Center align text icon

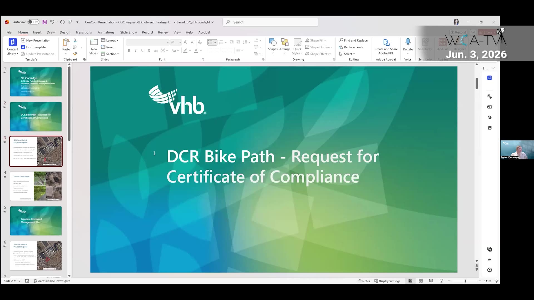point(217,51)
